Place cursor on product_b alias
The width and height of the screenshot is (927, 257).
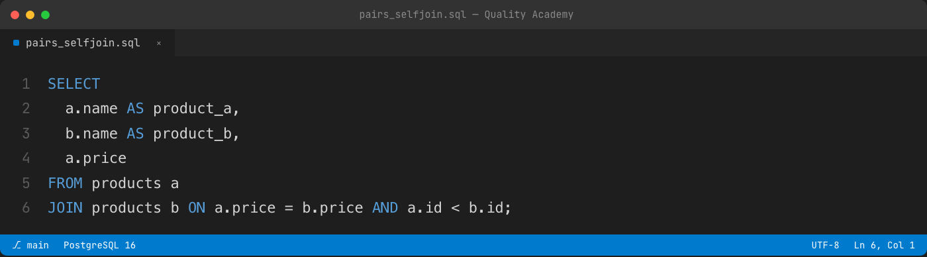(192, 134)
